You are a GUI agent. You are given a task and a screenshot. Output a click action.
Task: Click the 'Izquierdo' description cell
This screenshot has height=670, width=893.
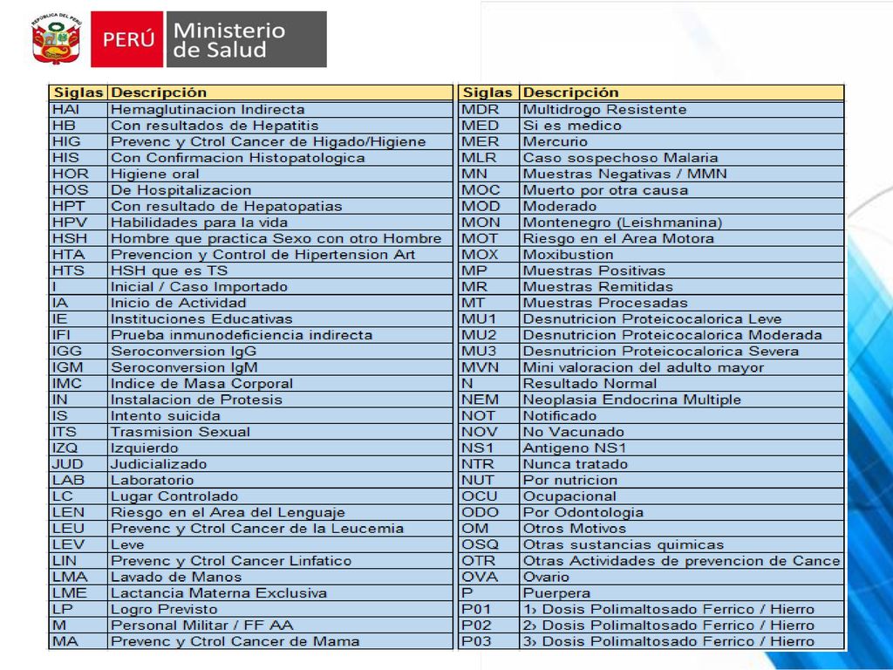(280, 448)
